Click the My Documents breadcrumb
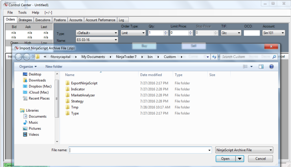The image size is (291, 167). [93, 57]
